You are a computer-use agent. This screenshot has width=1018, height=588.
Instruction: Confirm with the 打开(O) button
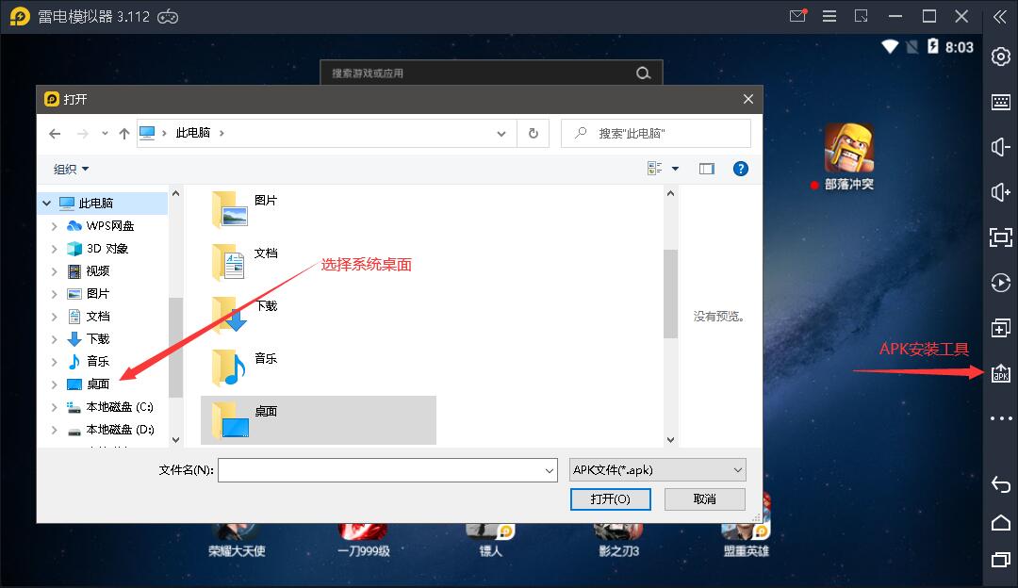tap(610, 498)
